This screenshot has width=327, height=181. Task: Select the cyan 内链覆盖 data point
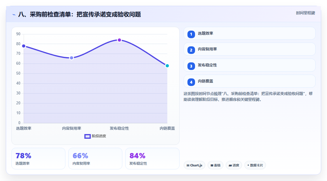click(x=167, y=66)
